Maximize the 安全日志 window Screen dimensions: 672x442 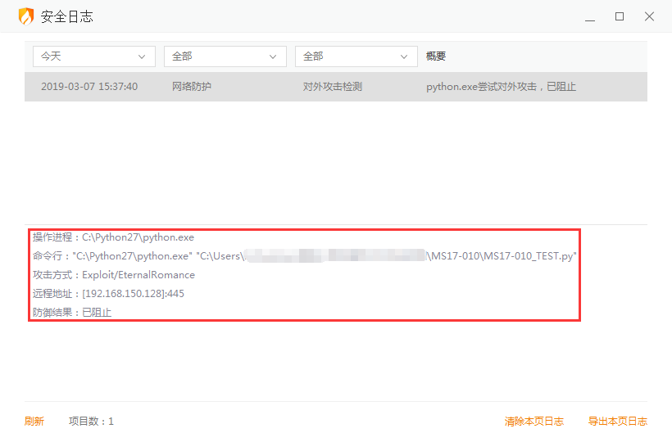620,16
